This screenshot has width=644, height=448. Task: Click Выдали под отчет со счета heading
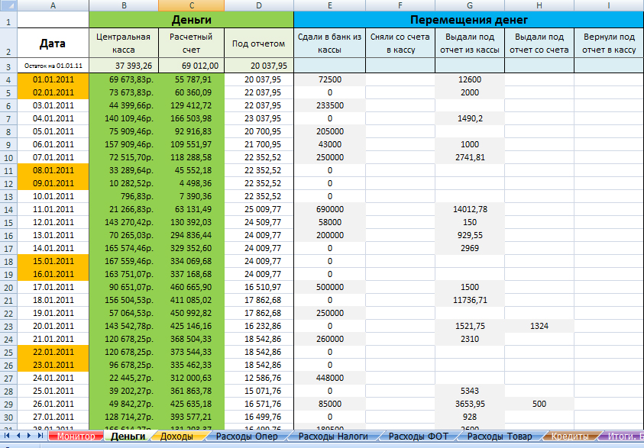click(539, 43)
